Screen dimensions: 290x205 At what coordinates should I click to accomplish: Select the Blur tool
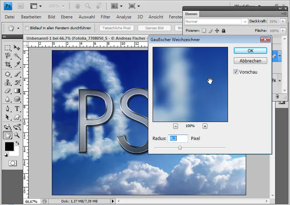[x=7, y=99]
